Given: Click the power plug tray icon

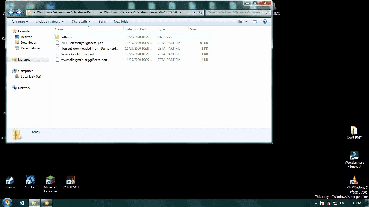Looking at the screenshot, I should 329,203.
